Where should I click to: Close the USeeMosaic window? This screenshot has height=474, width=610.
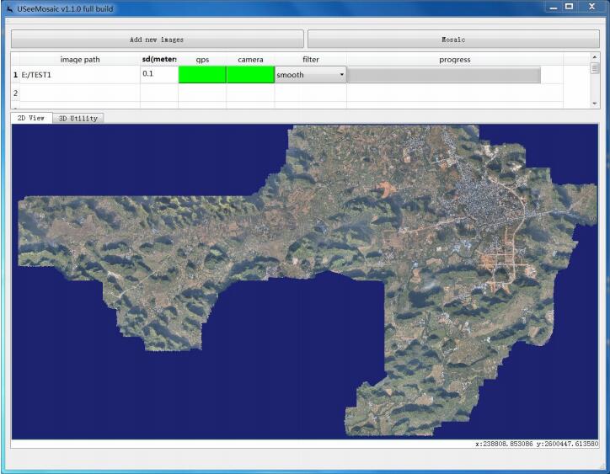coord(591,7)
